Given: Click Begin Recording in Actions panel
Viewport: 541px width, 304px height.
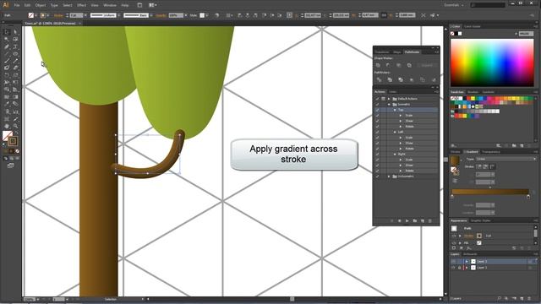Looking at the screenshot, I should click(400, 220).
